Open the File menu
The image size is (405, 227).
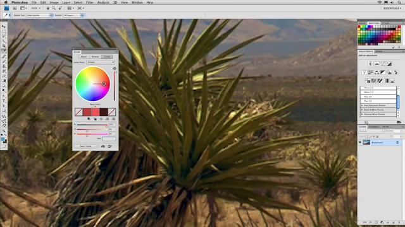34,3
